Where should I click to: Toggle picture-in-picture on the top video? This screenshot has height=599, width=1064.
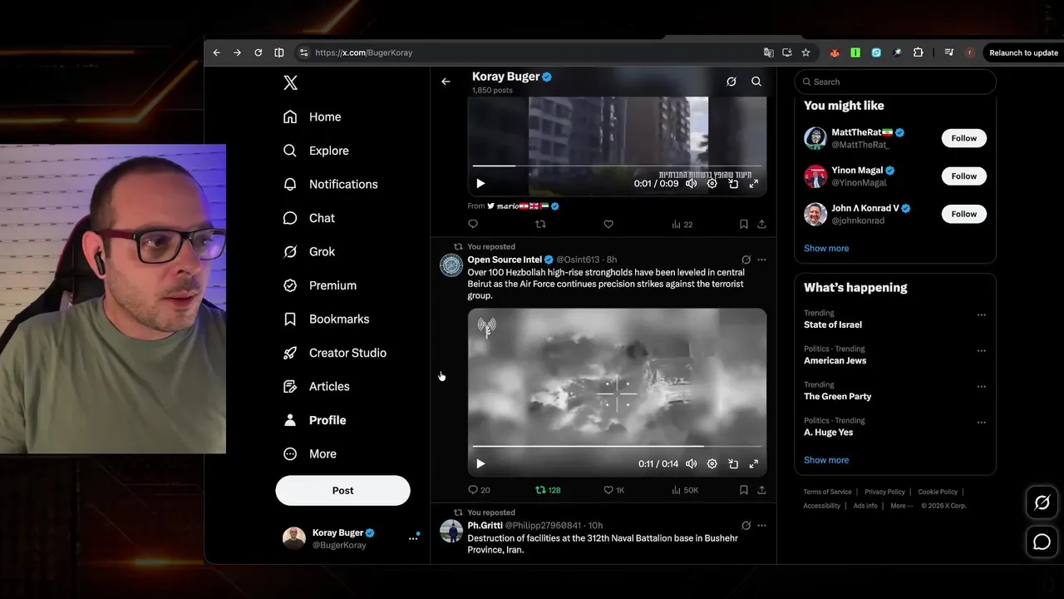coord(733,184)
